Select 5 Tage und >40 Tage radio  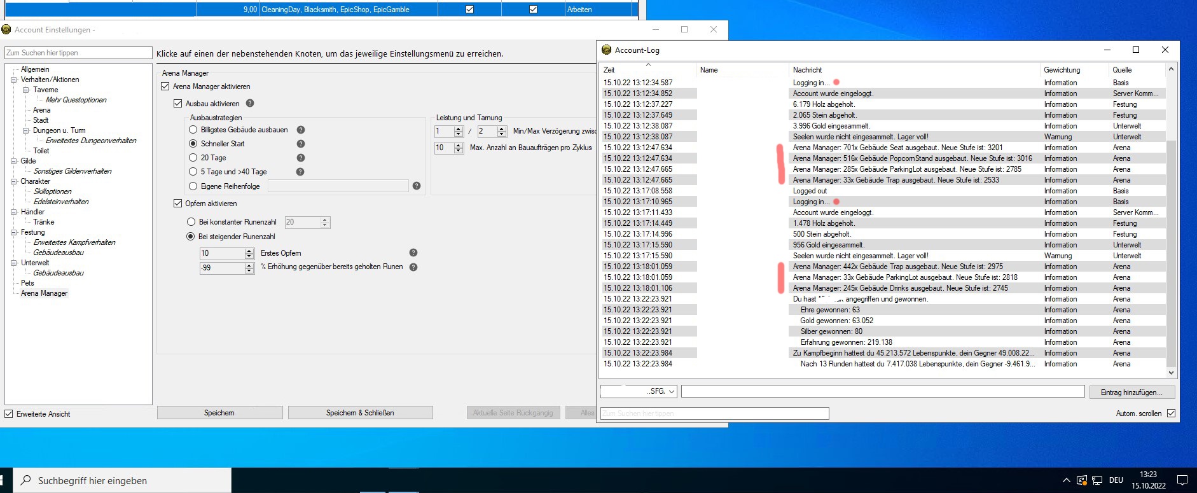pyautogui.click(x=193, y=172)
